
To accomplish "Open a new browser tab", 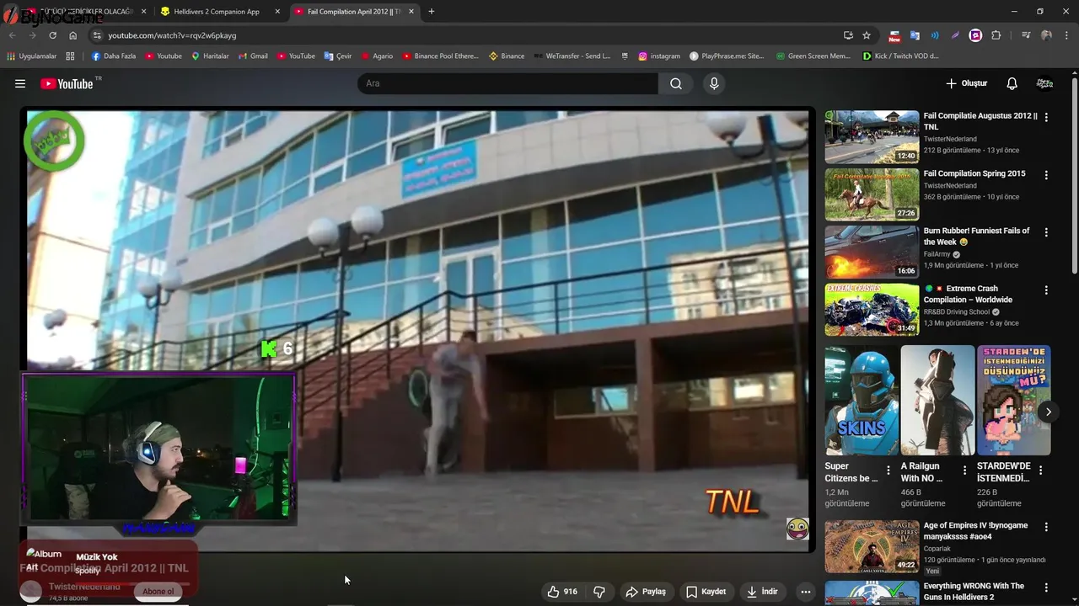I will point(432,12).
